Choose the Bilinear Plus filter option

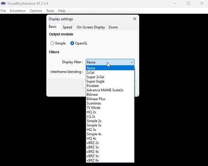tap(110, 99)
